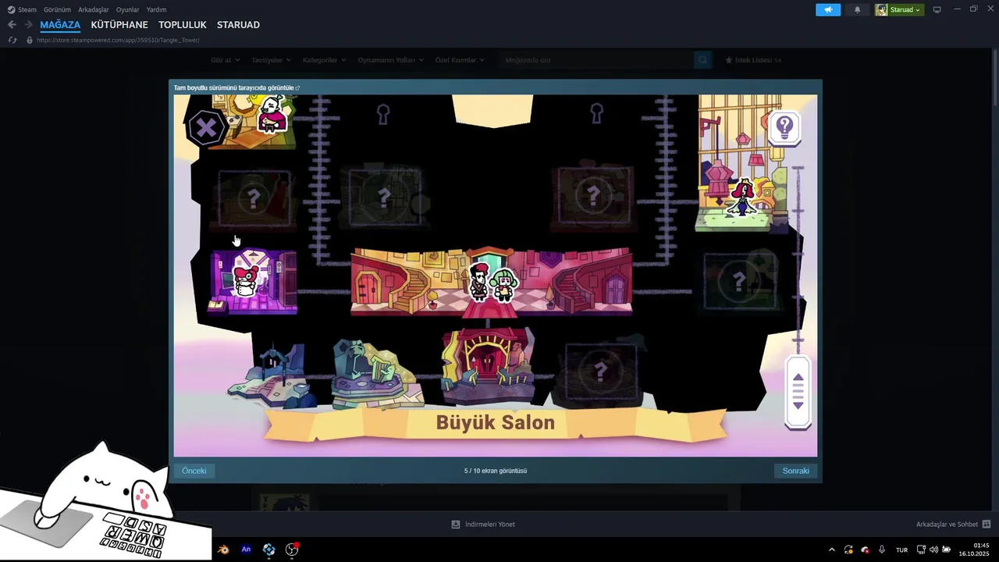Open Adobe Animate from the taskbar

pos(246,550)
